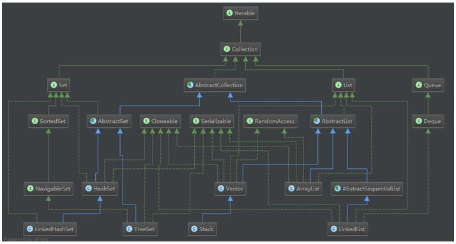This screenshot has height=244, width=456.
Task: Select the AbstractSet label text
Action: (x=113, y=121)
